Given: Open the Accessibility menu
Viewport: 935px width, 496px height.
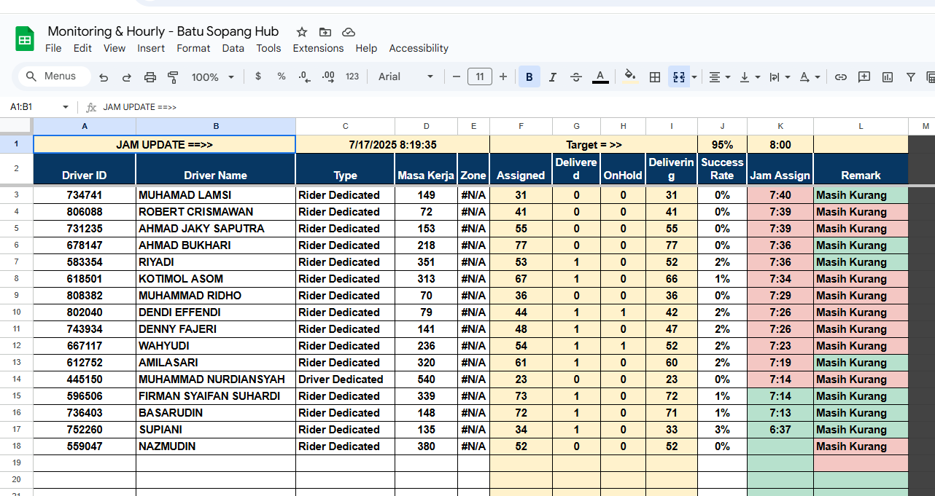Looking at the screenshot, I should tap(419, 48).
